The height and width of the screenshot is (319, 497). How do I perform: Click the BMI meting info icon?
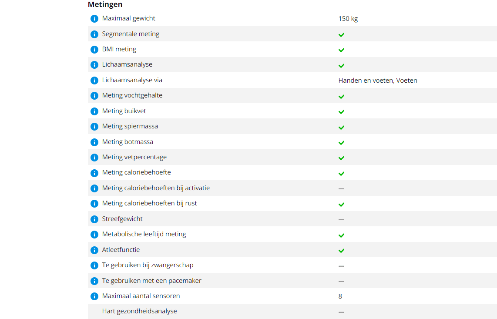tap(94, 50)
